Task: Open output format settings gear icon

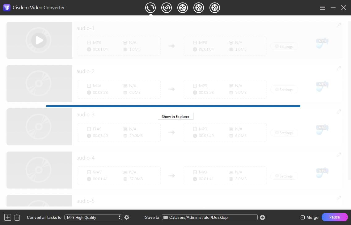Action: click(x=127, y=217)
